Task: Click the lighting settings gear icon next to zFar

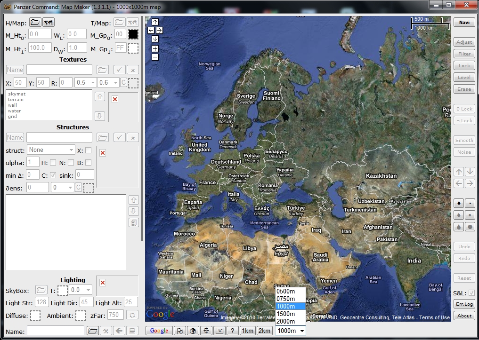Action: [132, 315]
